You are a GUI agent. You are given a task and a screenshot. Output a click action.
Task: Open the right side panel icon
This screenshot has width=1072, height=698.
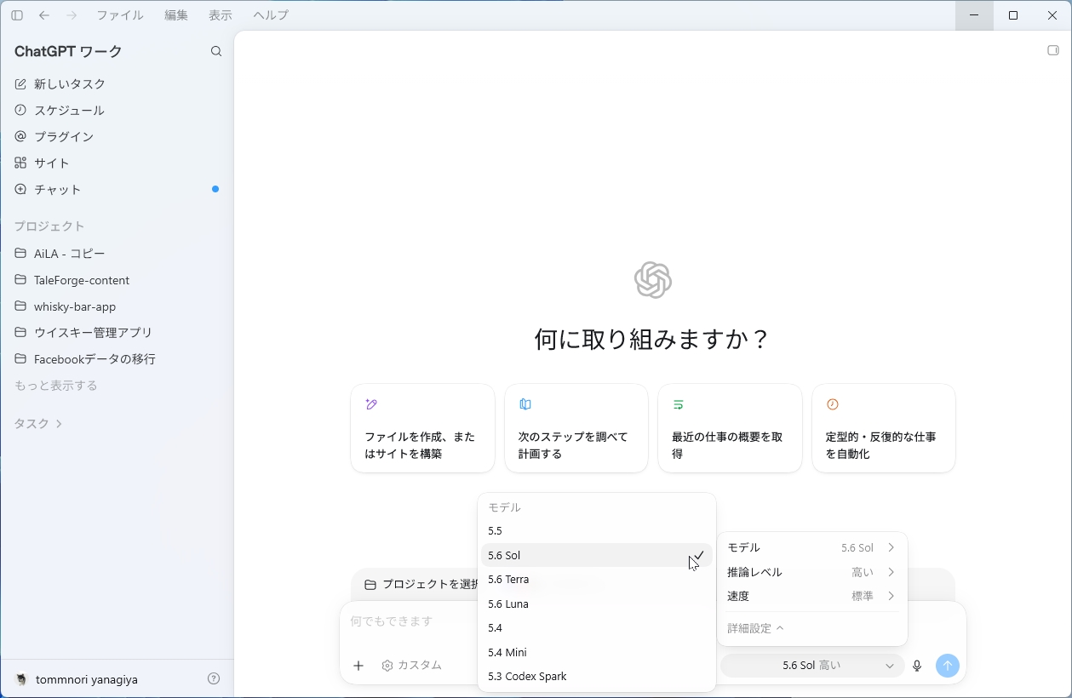(x=1053, y=50)
